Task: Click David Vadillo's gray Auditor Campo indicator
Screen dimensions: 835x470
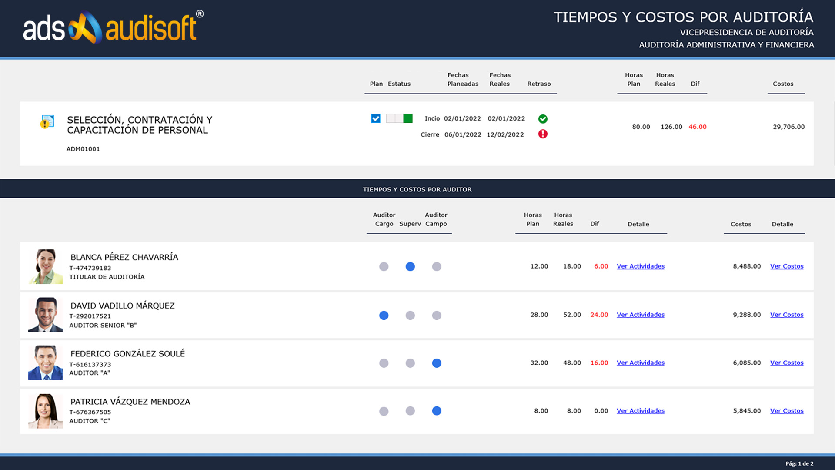Action: pyautogui.click(x=437, y=315)
